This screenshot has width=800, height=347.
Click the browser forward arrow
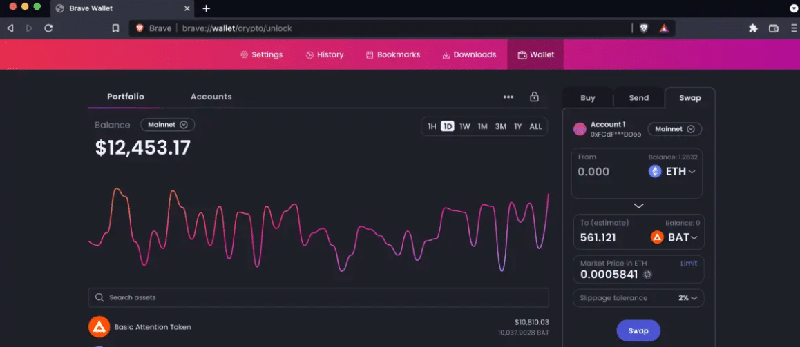coord(29,28)
